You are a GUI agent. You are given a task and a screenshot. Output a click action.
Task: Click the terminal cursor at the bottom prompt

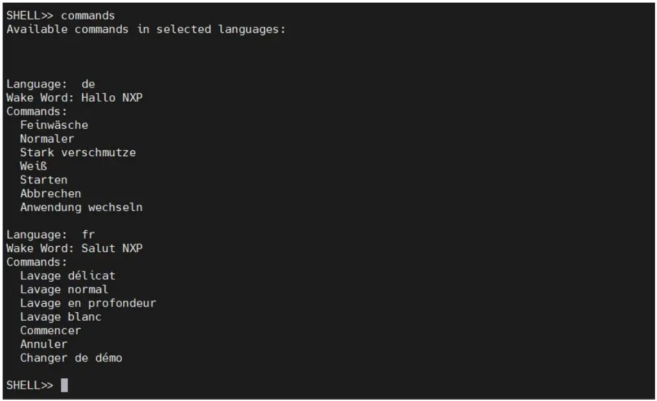coord(64,385)
